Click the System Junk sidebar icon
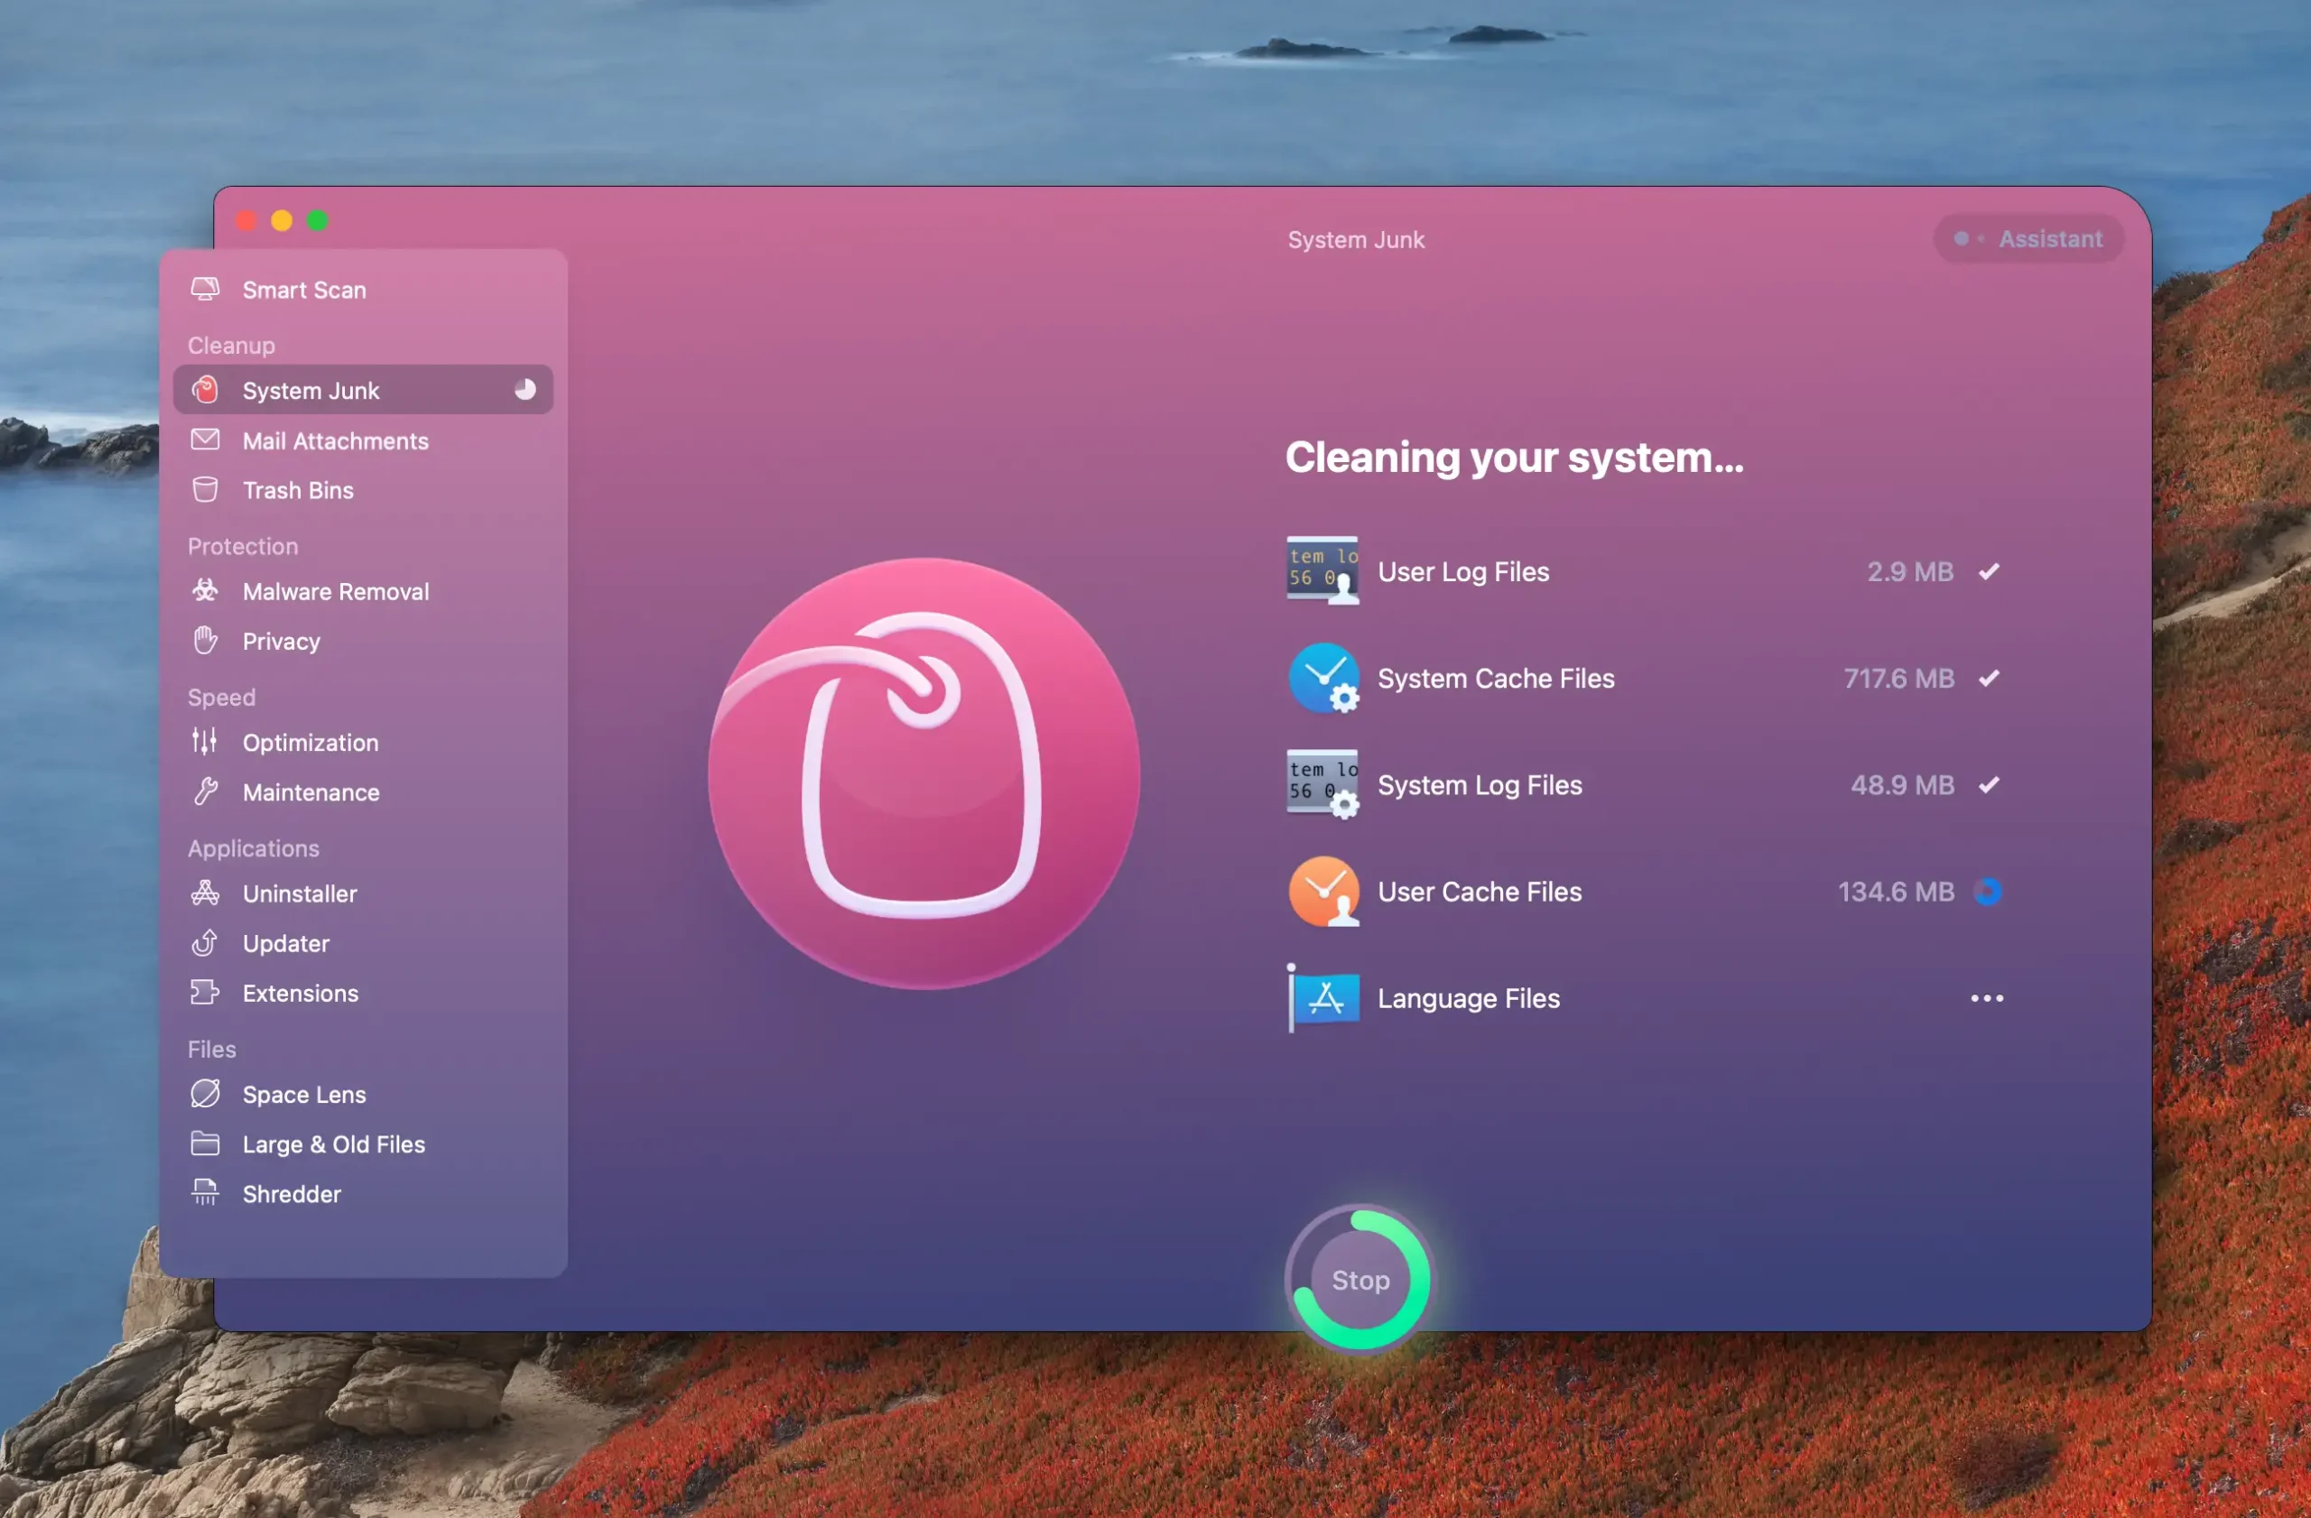Viewport: 2311px width, 1518px height. tap(205, 390)
